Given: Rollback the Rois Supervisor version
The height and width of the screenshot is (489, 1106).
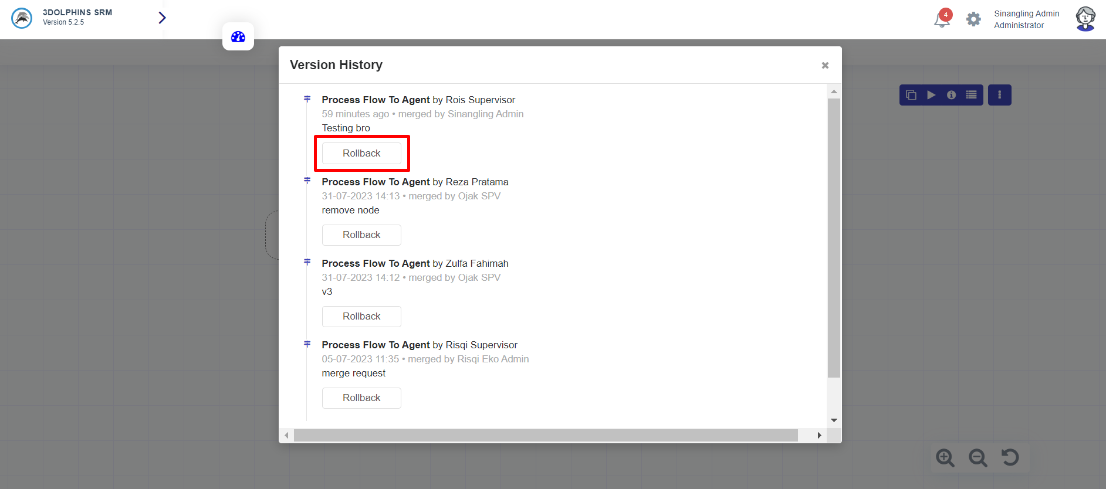Looking at the screenshot, I should point(361,154).
